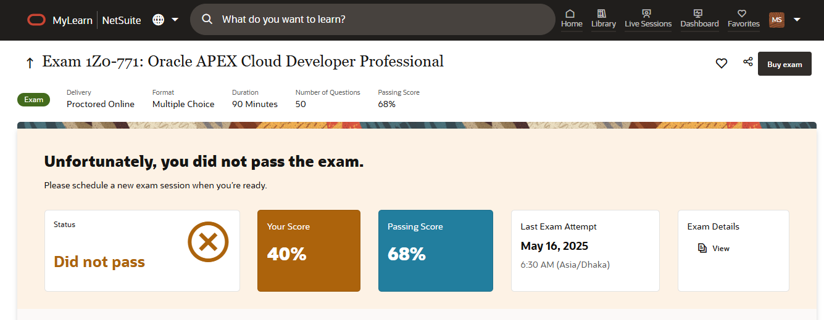The width and height of the screenshot is (824, 320).
Task: Click the share icon
Action: pyautogui.click(x=747, y=62)
